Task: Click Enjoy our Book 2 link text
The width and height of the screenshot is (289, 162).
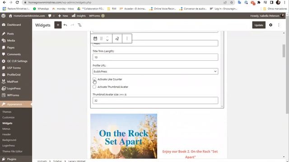Action: pyautogui.click(x=190, y=154)
